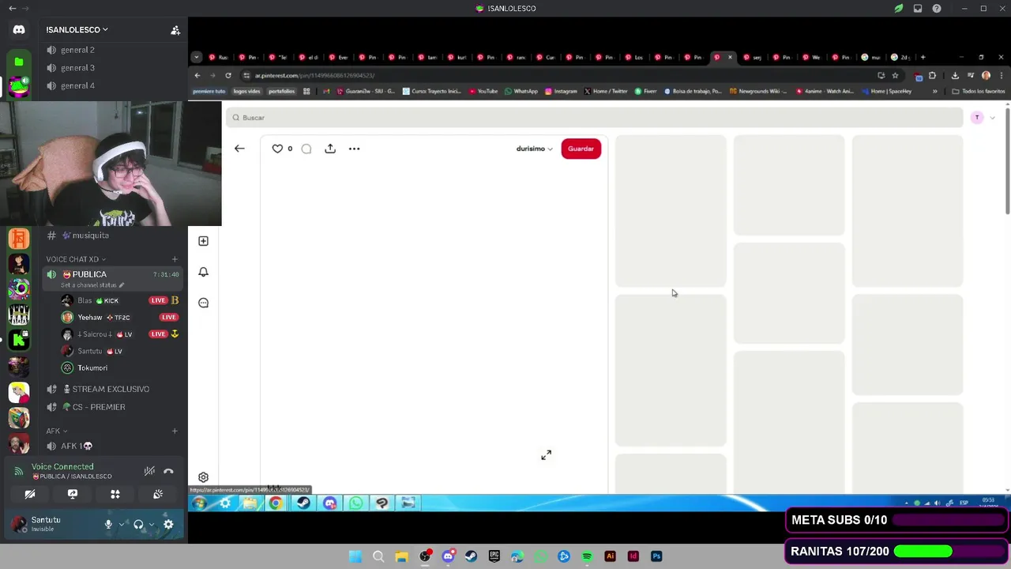The width and height of the screenshot is (1011, 569).
Task: Open the three-dot more options on pin
Action: click(354, 149)
